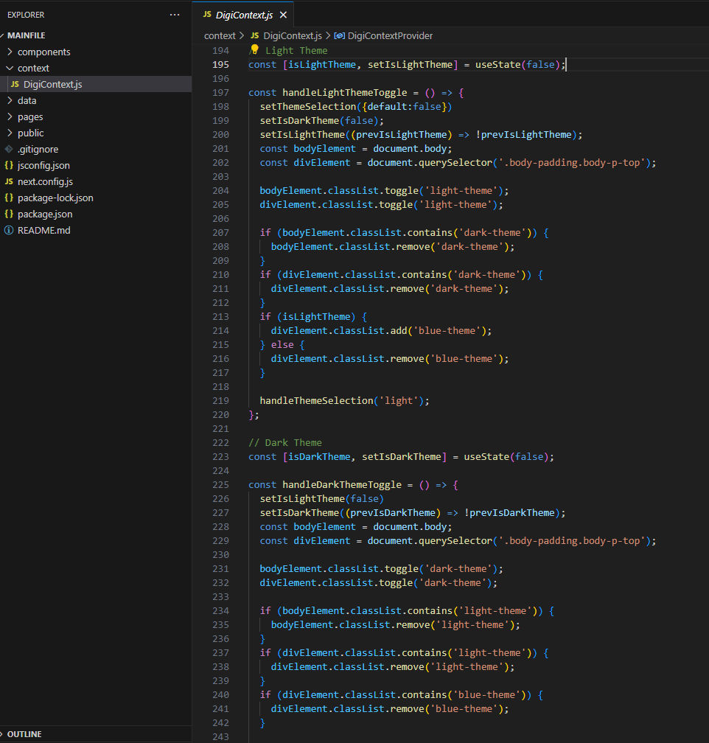Expand the OUTLINE panel
This screenshot has width=709, height=743.
point(24,734)
